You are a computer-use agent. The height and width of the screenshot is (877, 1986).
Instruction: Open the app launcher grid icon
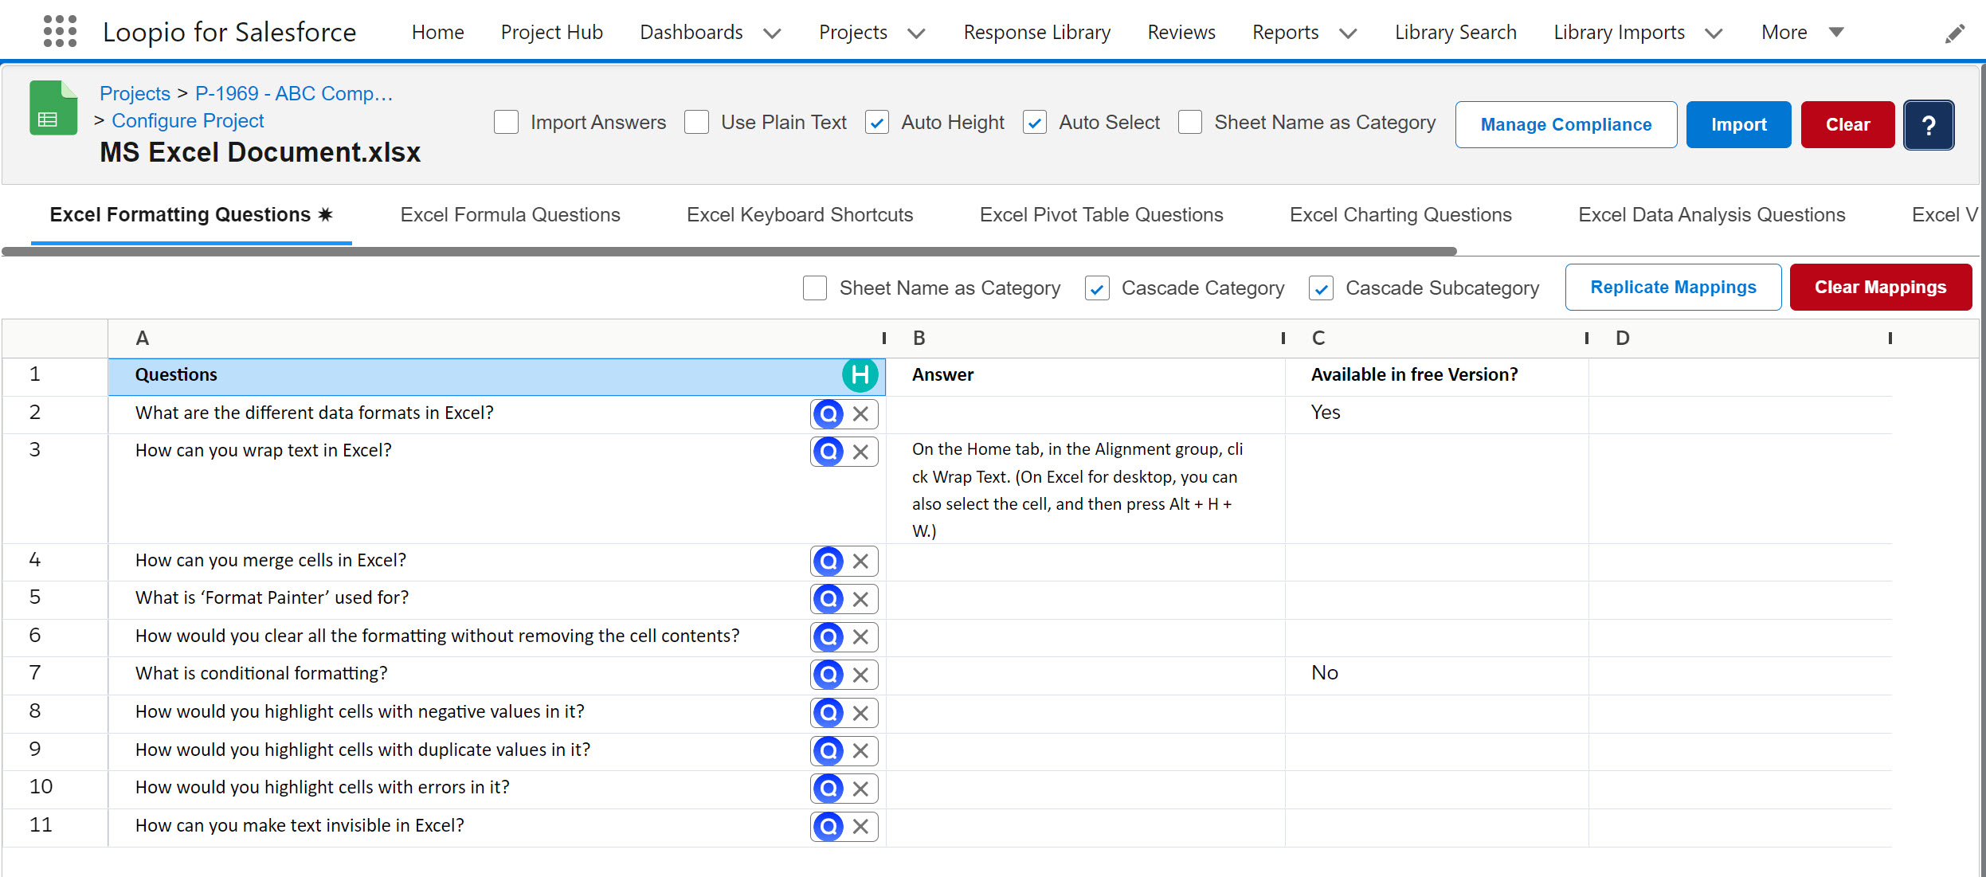point(60,32)
